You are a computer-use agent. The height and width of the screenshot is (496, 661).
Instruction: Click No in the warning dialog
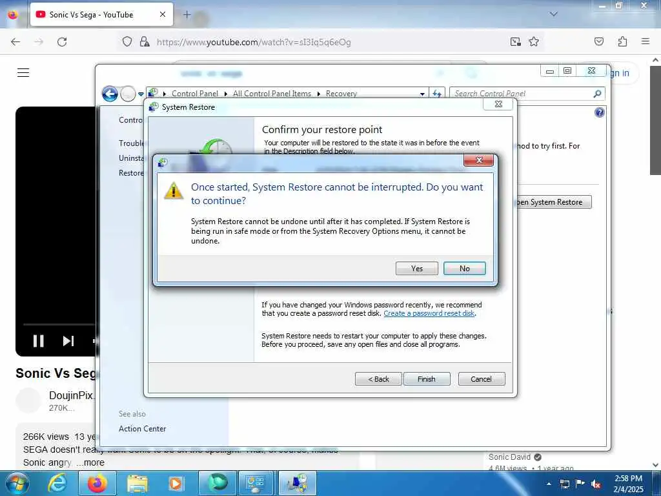[464, 268]
